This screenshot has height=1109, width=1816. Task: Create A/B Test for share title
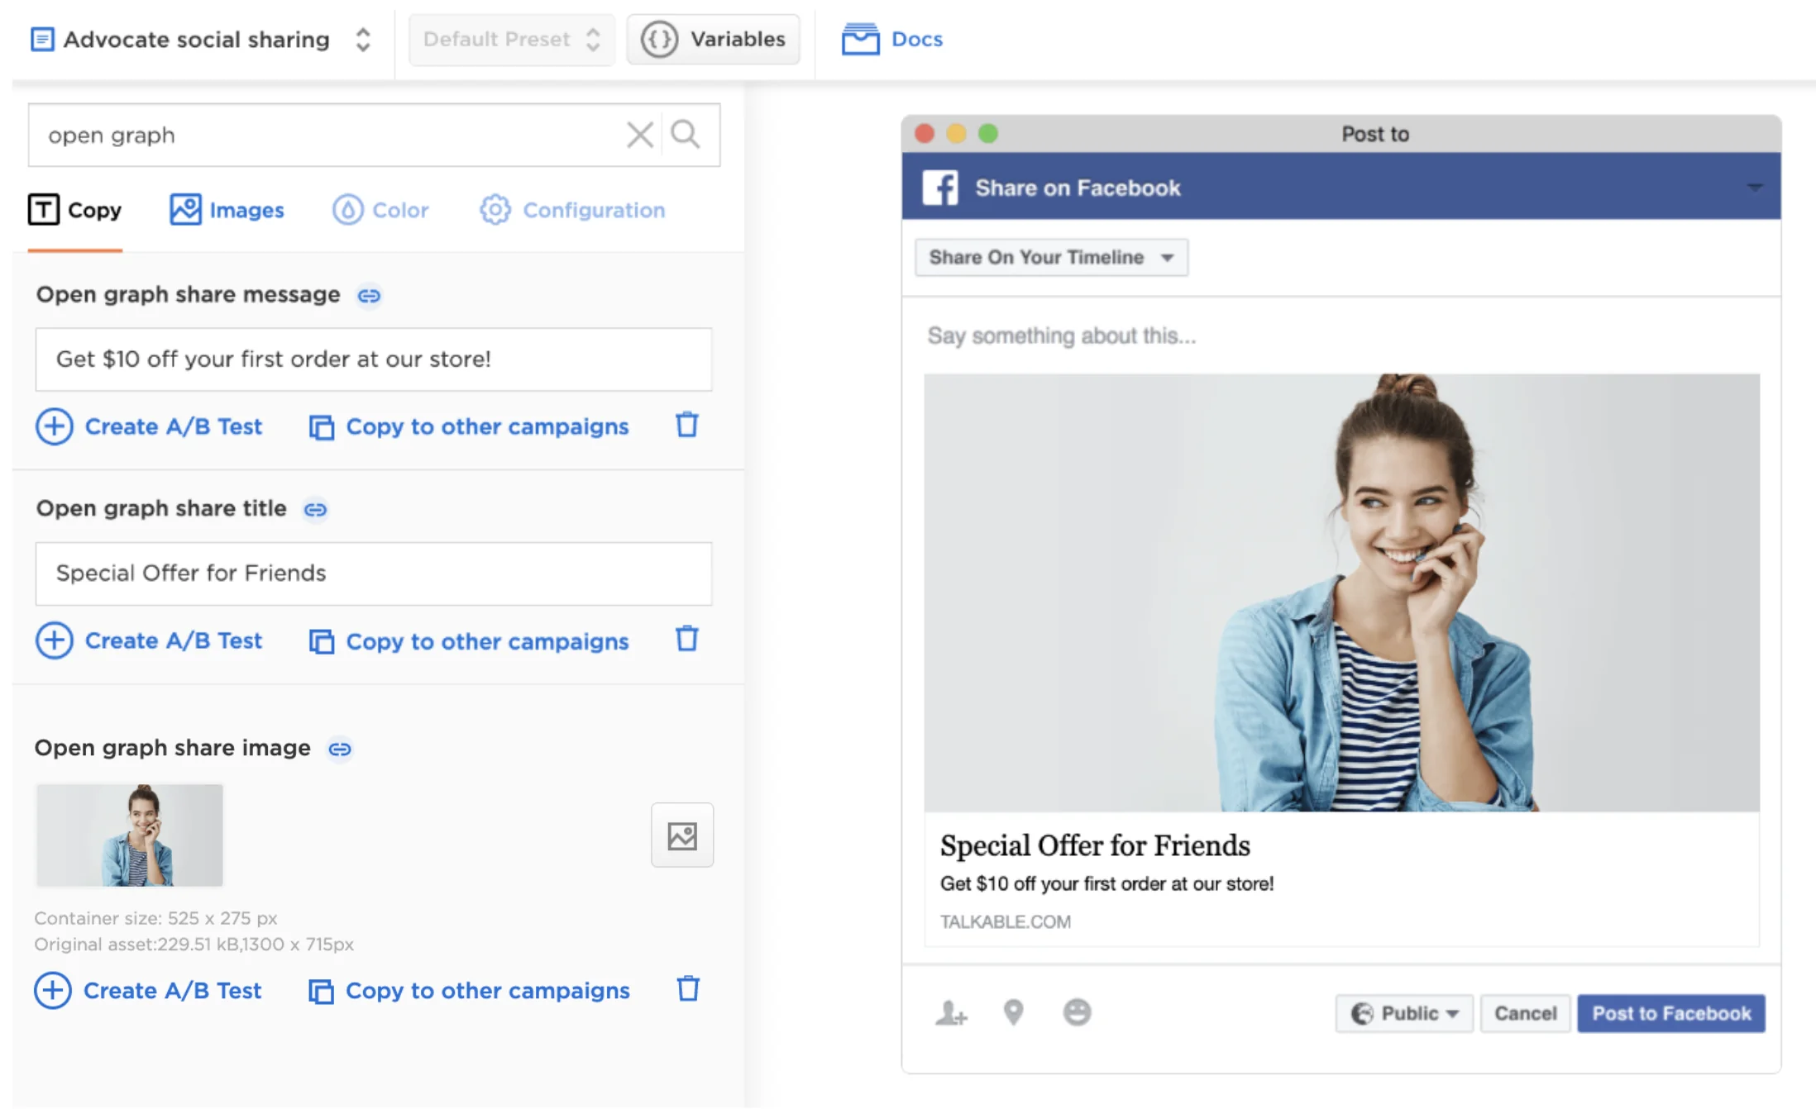pyautogui.click(x=149, y=640)
